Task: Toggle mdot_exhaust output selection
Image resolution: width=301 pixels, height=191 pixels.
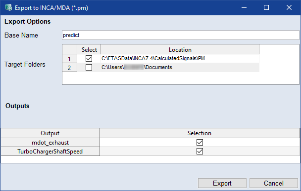Action: [x=200, y=143]
